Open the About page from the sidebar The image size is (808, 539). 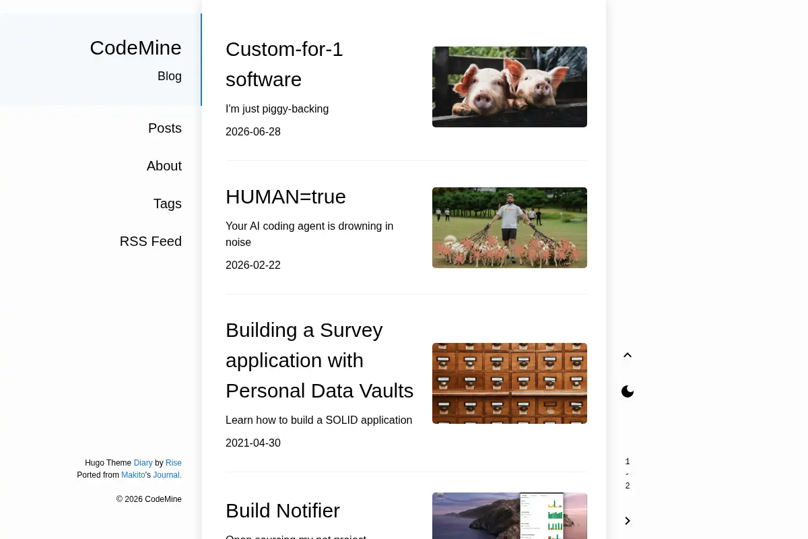point(164,166)
